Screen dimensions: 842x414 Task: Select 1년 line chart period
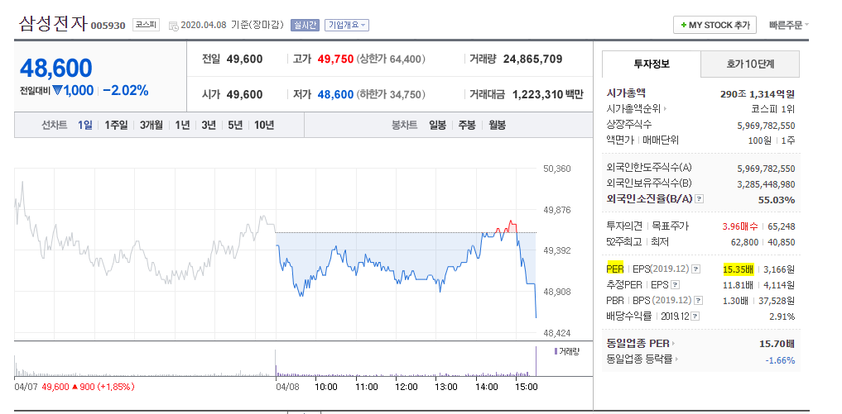pos(182,125)
